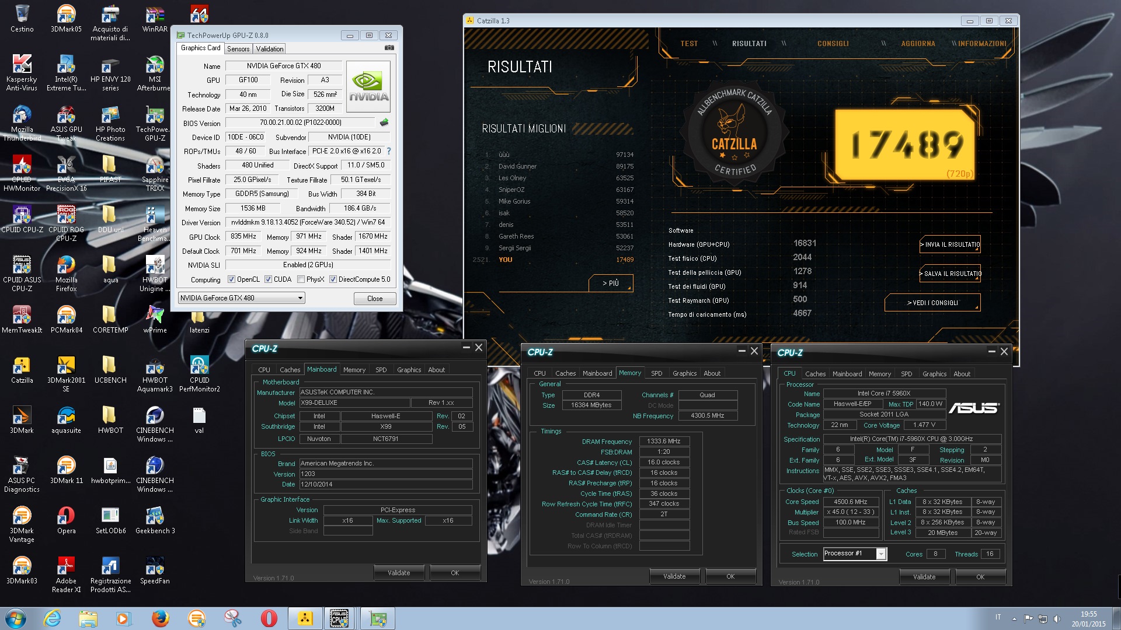Screen dimensions: 1121x630
Task: Toggle the DirectCompute 5.0 checkbox
Action: click(333, 279)
